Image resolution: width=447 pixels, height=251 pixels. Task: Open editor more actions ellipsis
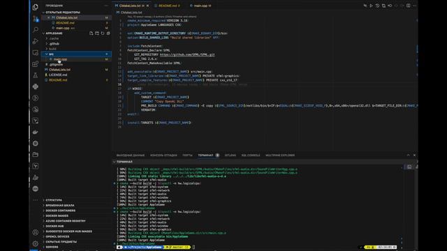pos(414,6)
